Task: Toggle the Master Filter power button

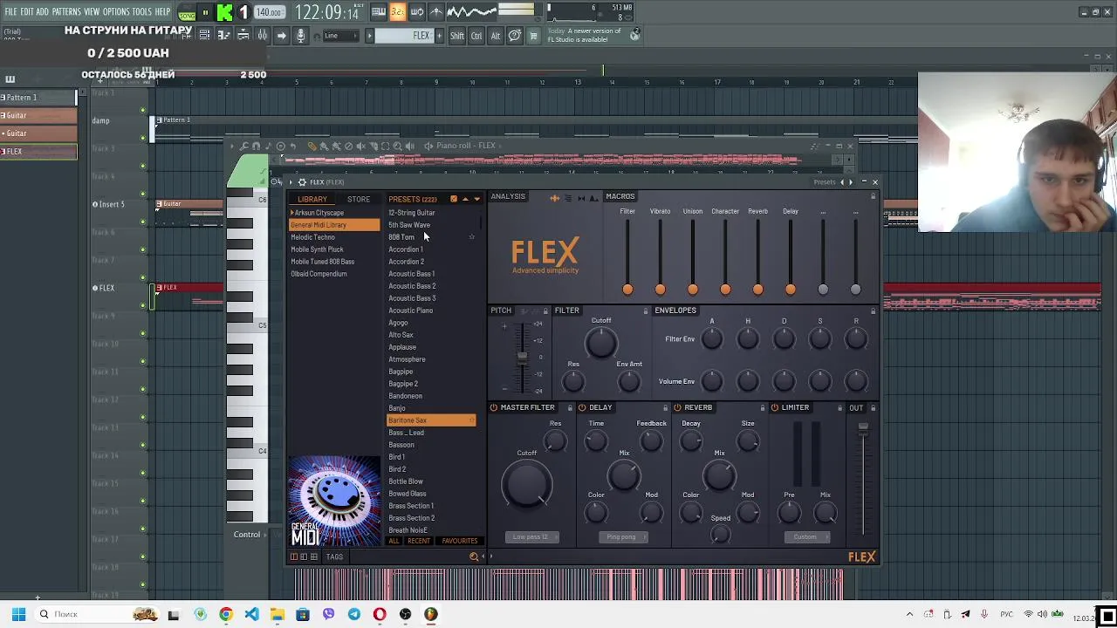Action: (x=494, y=408)
